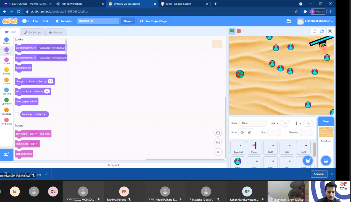Click the stop all sounds block
The width and height of the screenshot is (351, 202).
[x=24, y=154]
